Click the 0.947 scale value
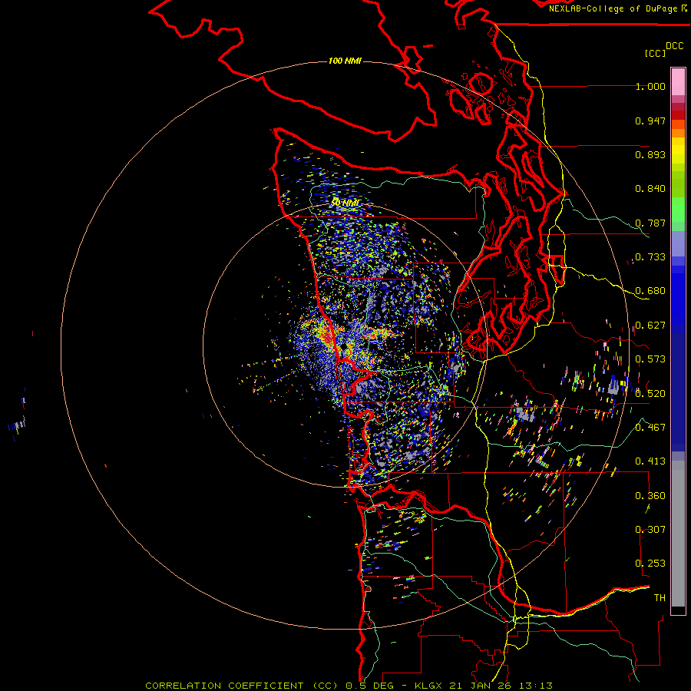 pos(650,121)
